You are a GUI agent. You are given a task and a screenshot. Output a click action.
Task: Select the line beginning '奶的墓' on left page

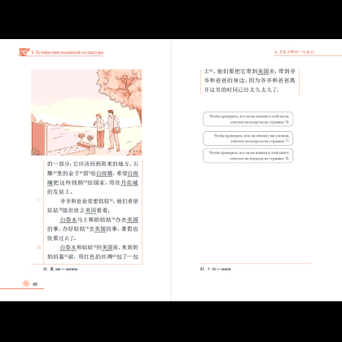93,256
